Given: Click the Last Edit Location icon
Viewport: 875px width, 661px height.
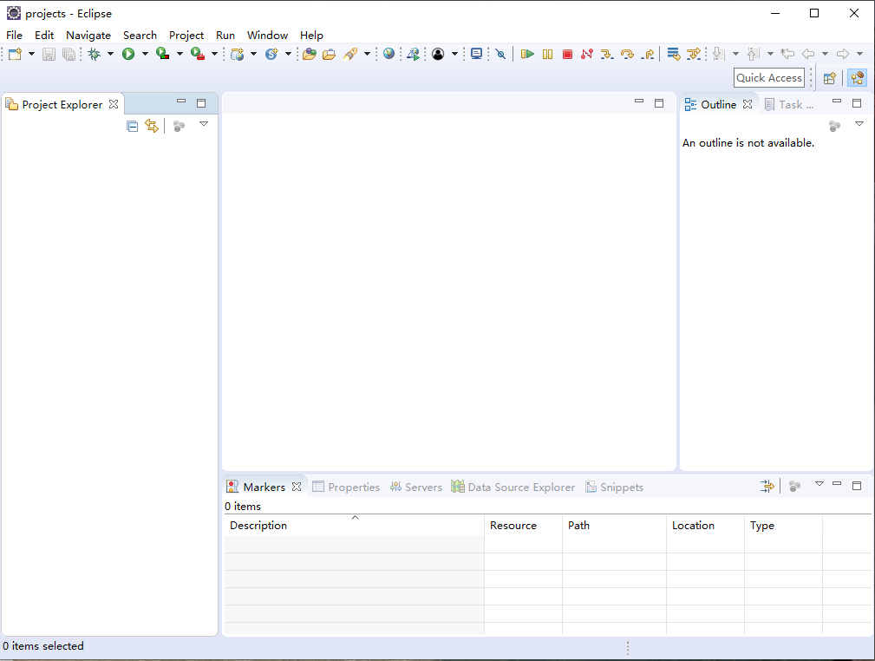Looking at the screenshot, I should point(787,54).
